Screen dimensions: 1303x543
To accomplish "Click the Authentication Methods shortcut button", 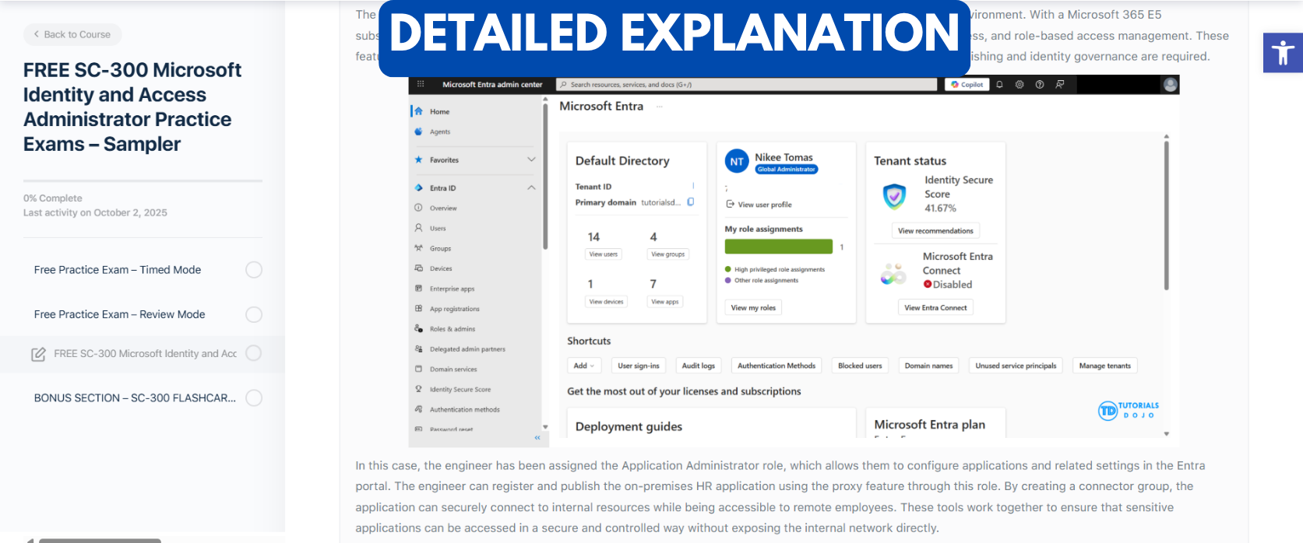I will pos(777,366).
